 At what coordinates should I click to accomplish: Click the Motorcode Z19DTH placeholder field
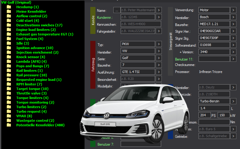[214, 94]
